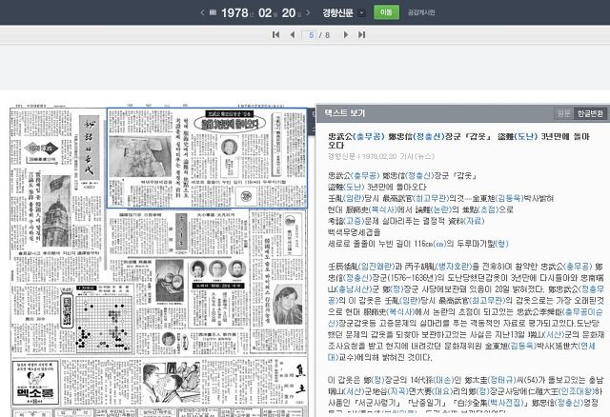
Task: Go to the next newspaper page
Action: pos(345,35)
